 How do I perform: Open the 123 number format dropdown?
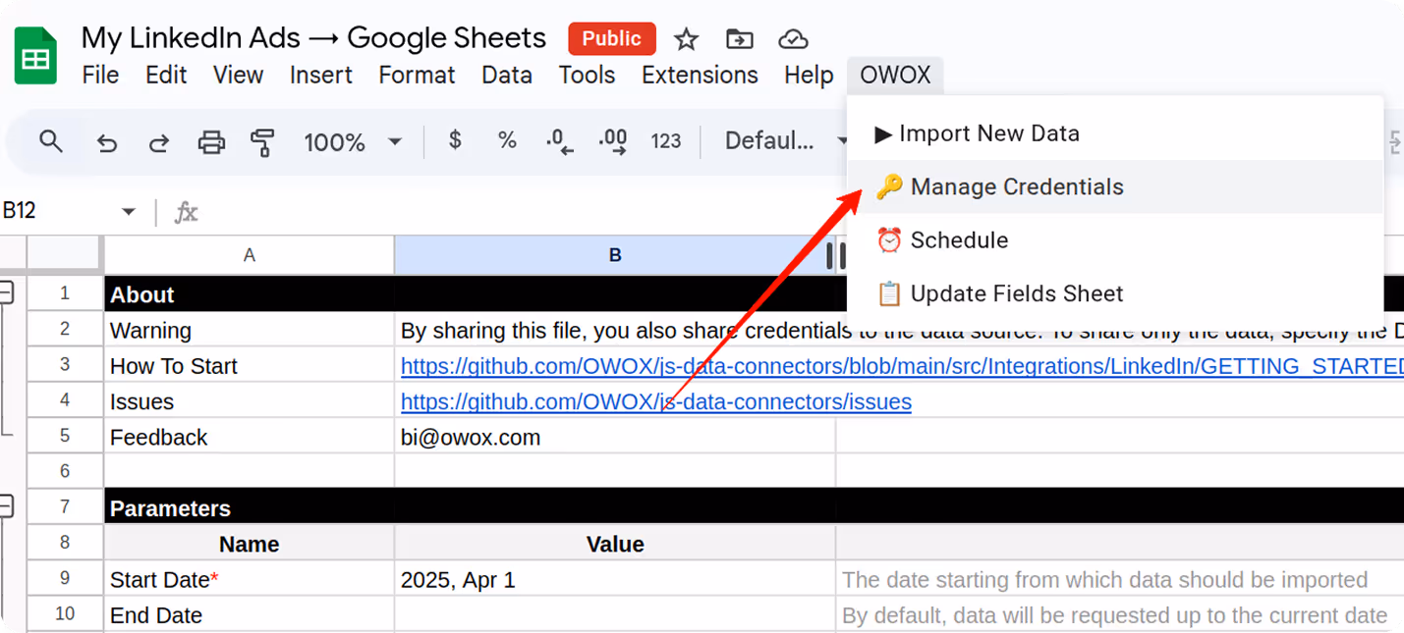pos(666,141)
